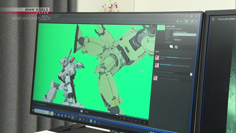Collapse details with Hide info
Screen dimensions: 236x133
tap(168, 42)
